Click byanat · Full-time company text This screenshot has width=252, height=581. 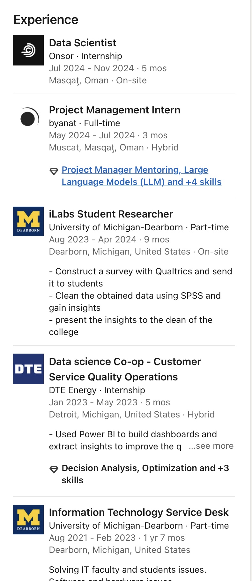(x=84, y=123)
